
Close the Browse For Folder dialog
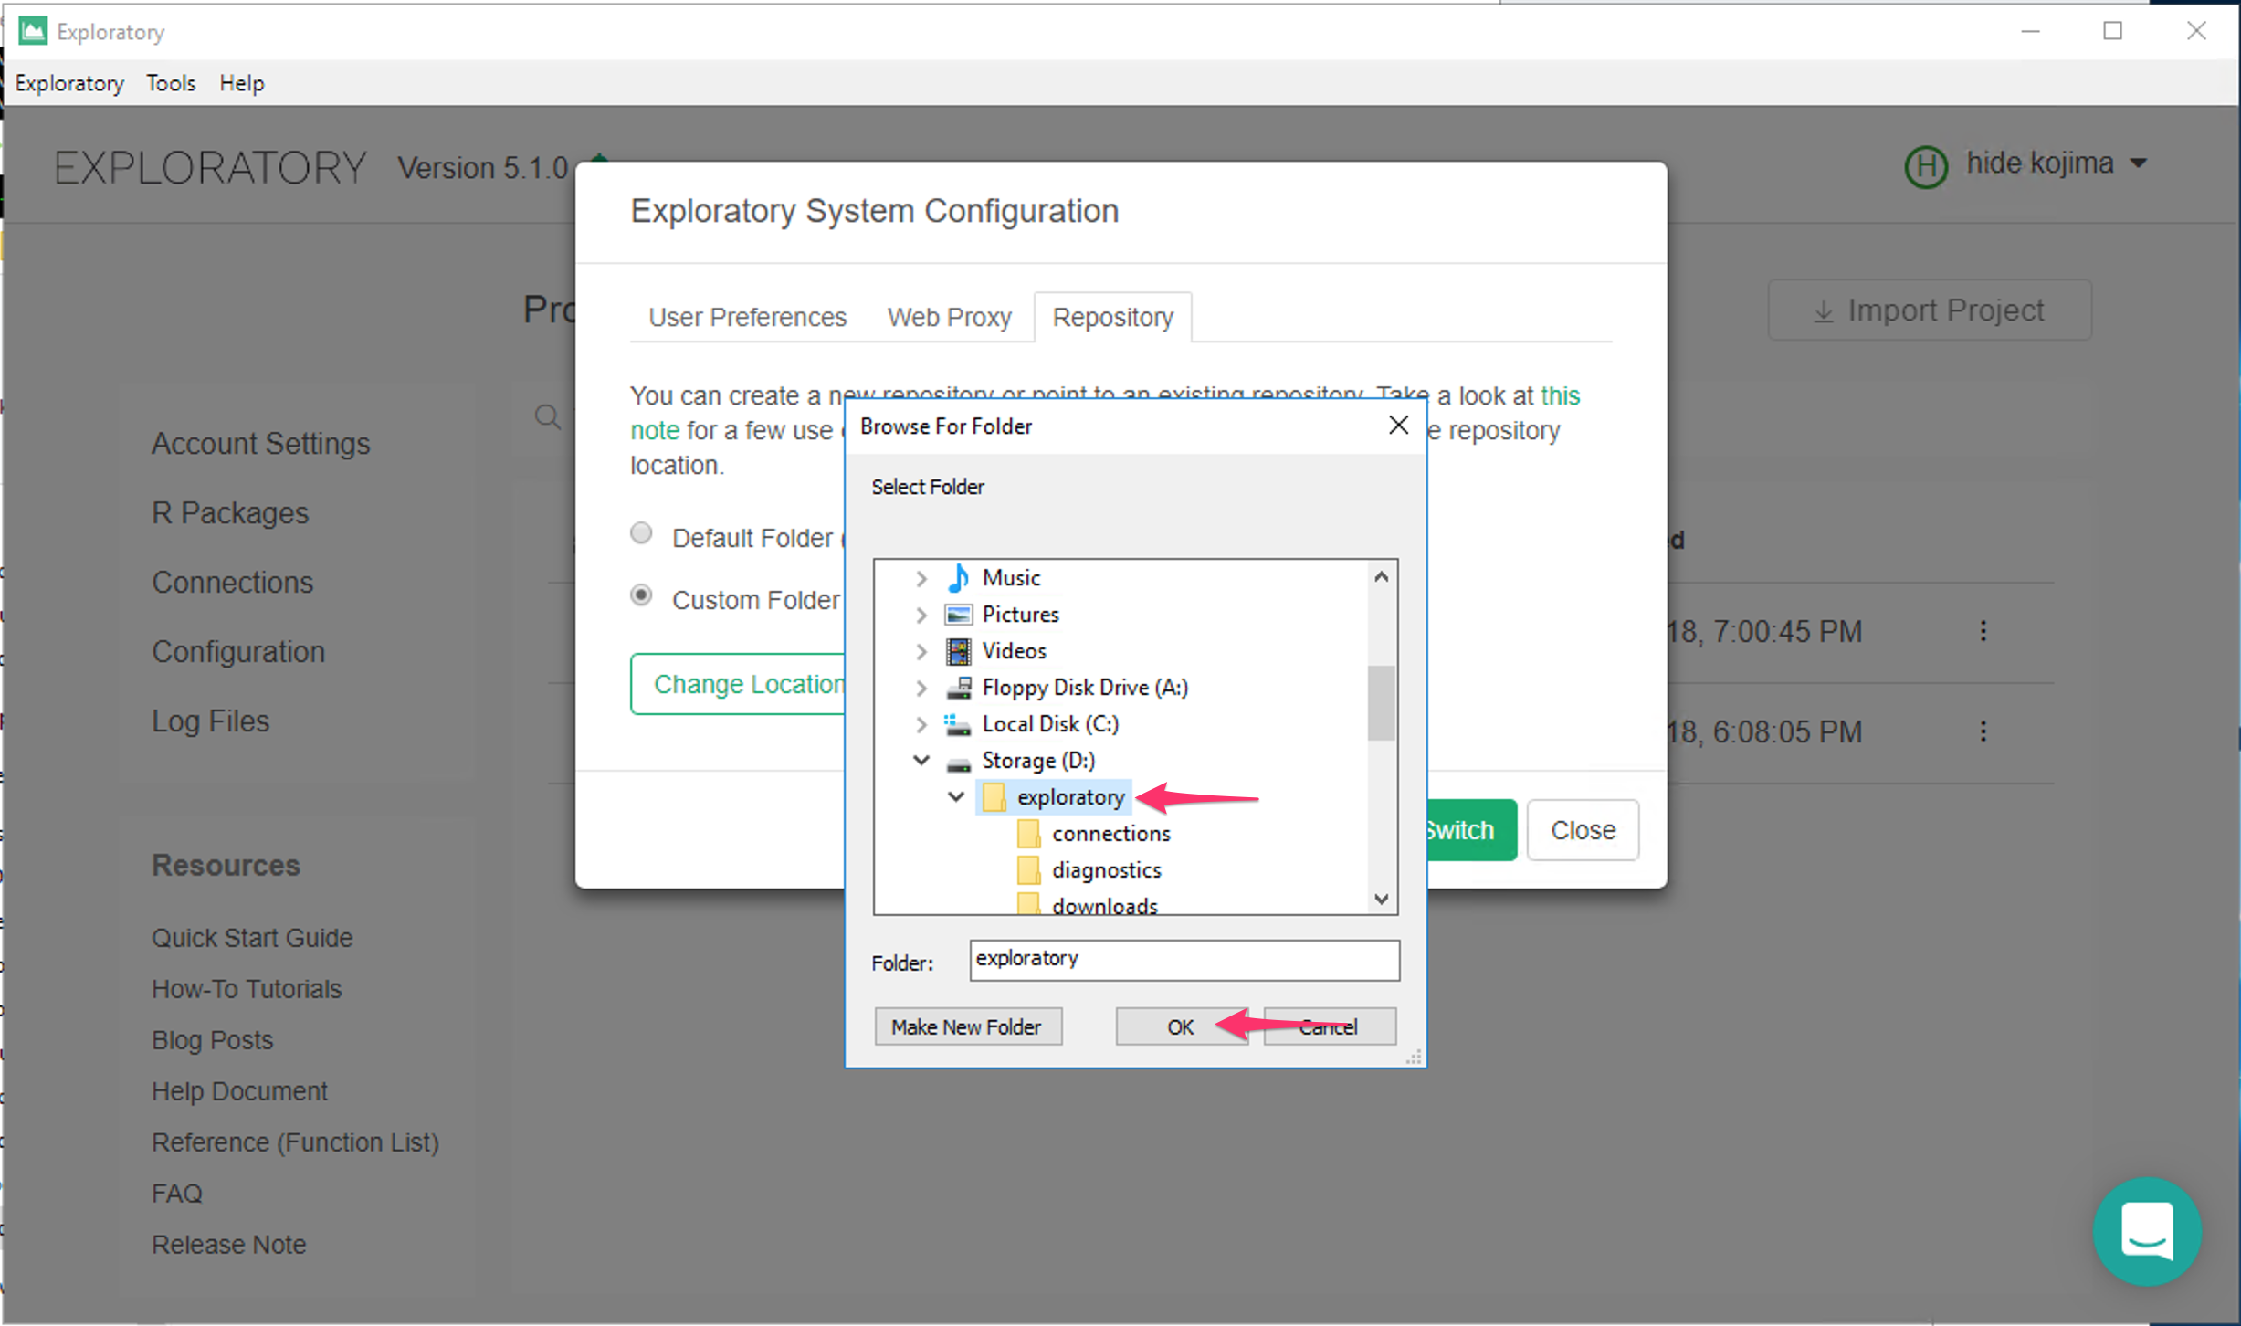point(1397,426)
